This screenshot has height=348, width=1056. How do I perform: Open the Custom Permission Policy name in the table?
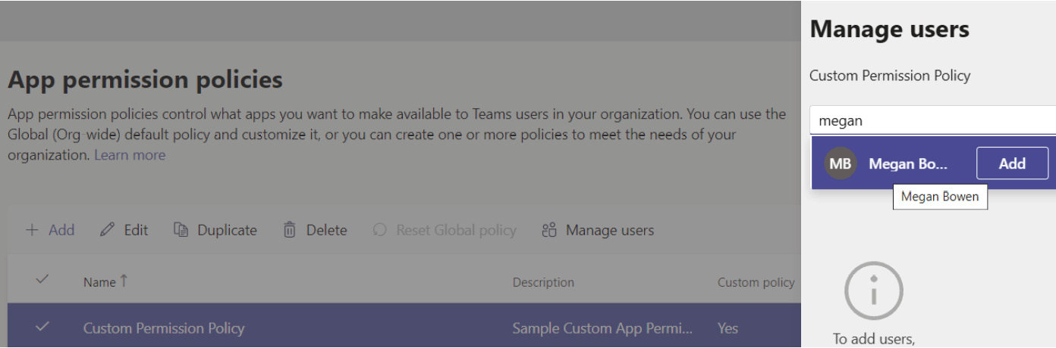point(164,328)
